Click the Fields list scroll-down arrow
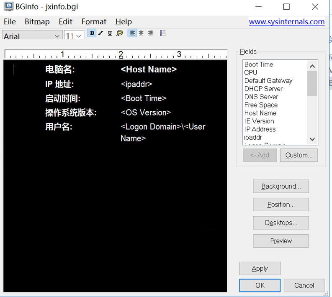The height and width of the screenshot is (297, 332). 312,139
